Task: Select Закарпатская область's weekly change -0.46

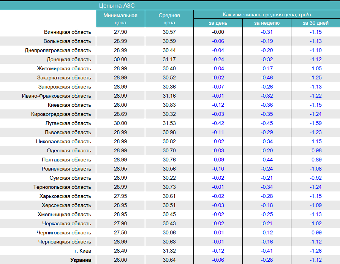Action: pyautogui.click(x=267, y=77)
